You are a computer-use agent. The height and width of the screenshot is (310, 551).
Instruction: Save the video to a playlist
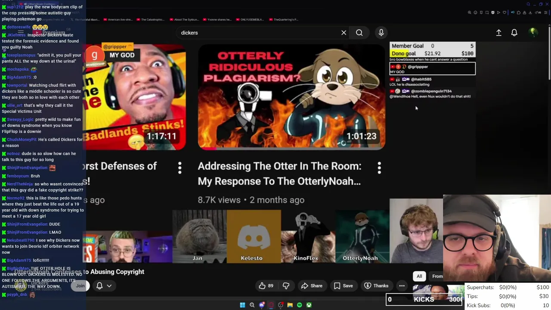tap(344, 285)
